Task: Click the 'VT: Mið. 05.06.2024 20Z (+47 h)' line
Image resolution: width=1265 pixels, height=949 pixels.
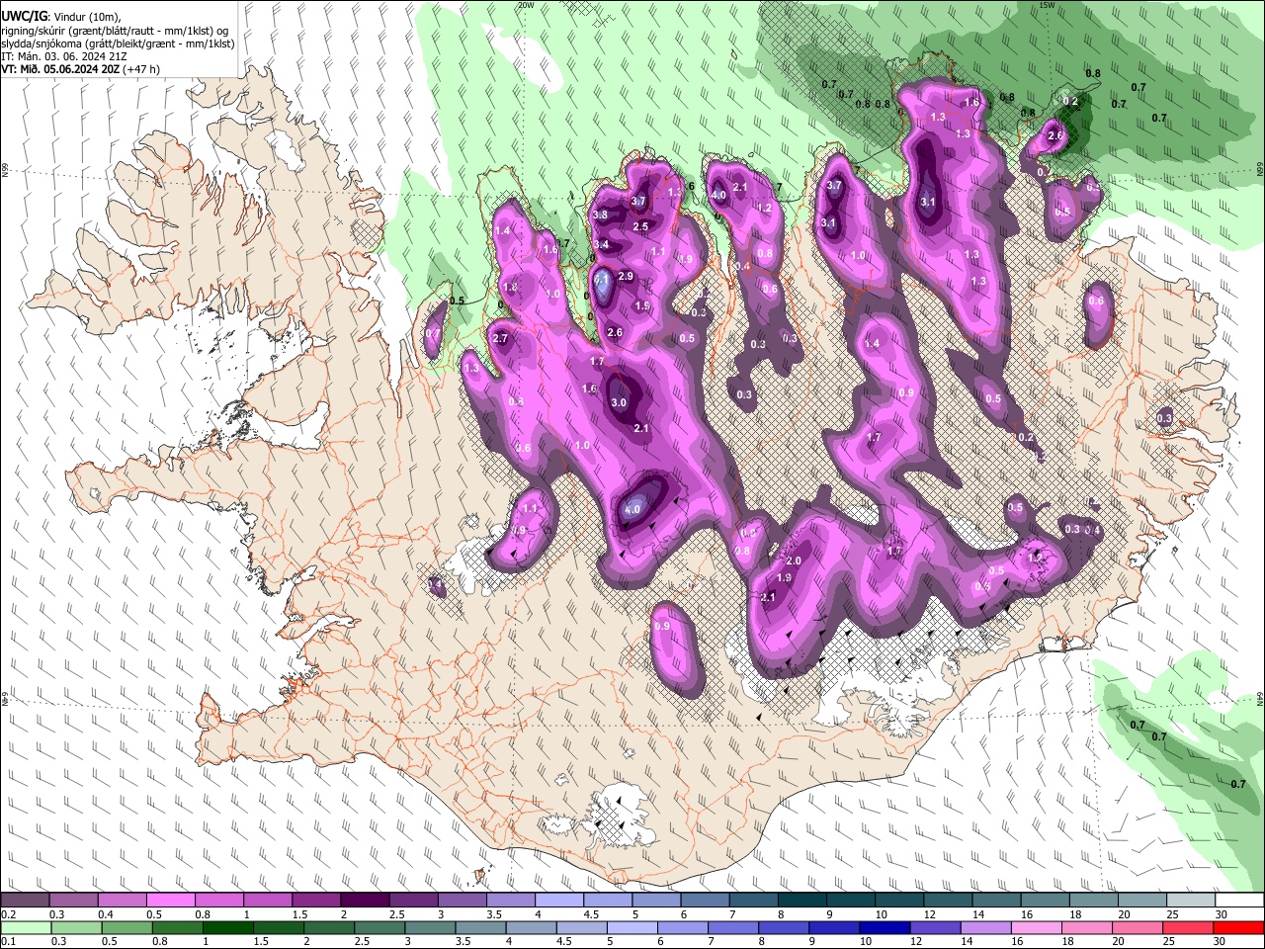Action: click(80, 69)
